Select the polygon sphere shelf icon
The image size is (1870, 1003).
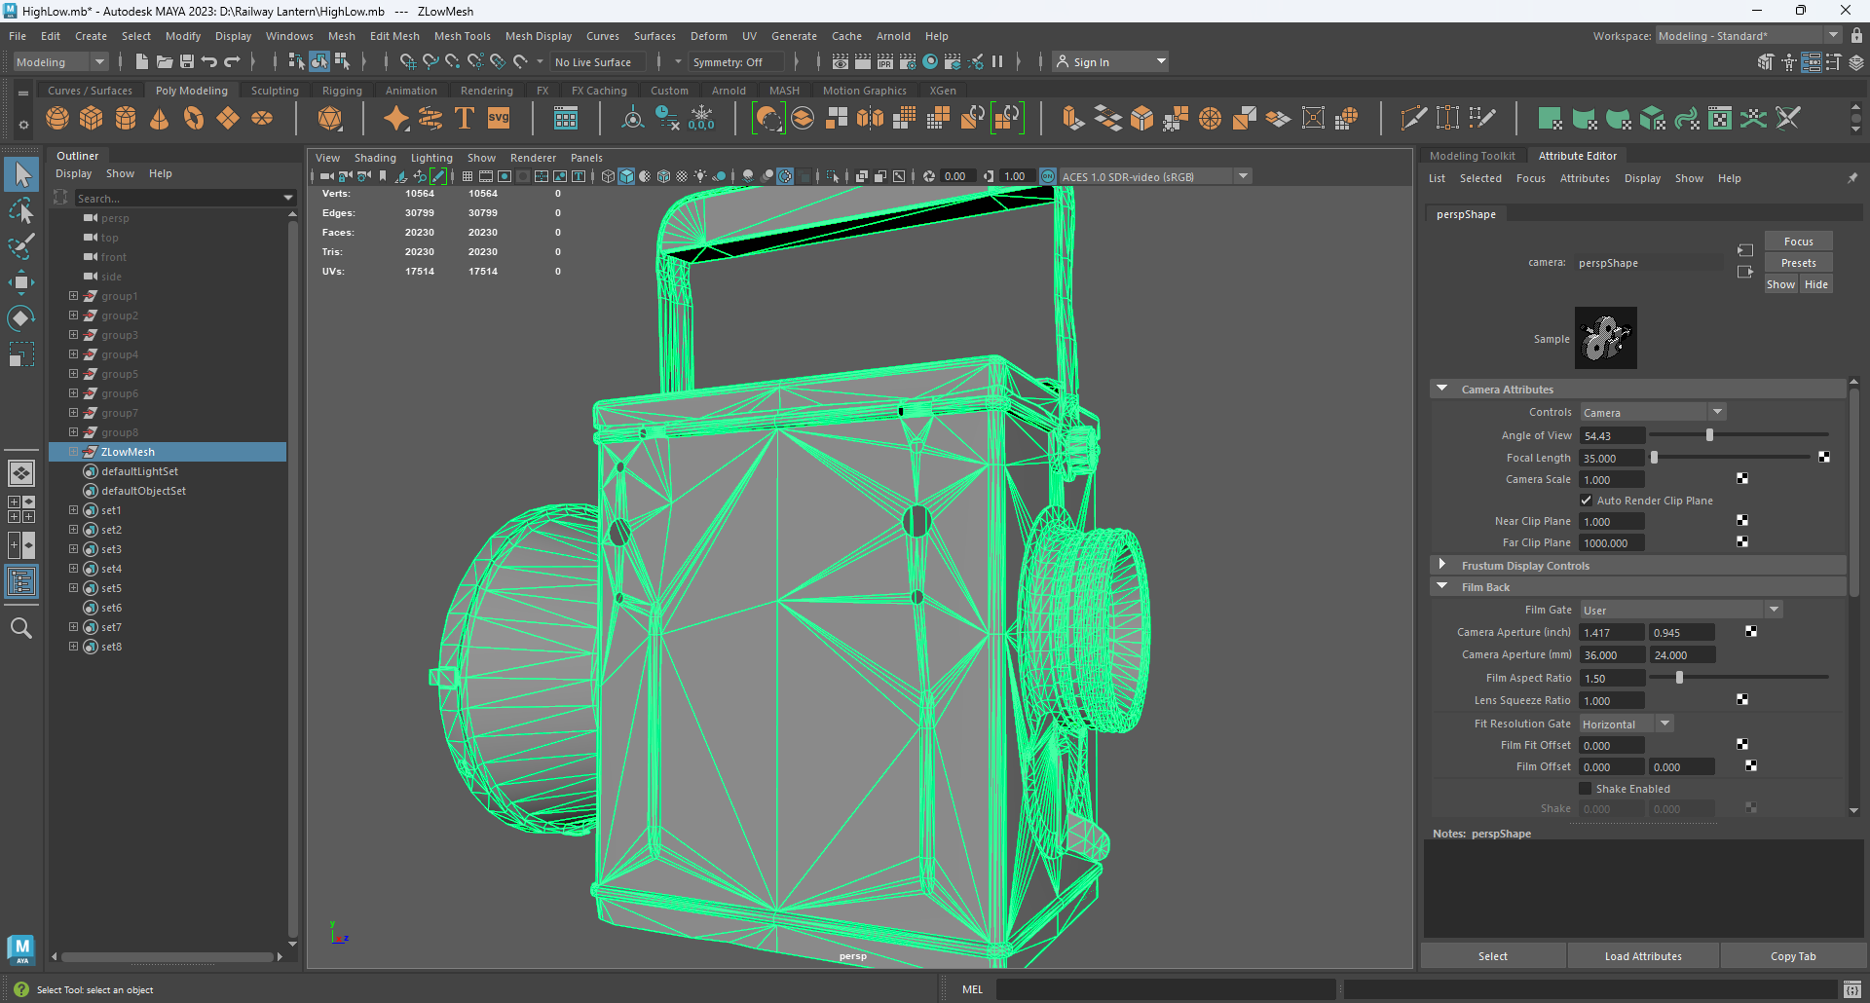coord(57,118)
